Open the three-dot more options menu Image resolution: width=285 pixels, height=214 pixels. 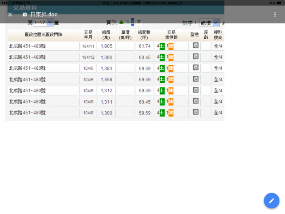click(x=275, y=15)
